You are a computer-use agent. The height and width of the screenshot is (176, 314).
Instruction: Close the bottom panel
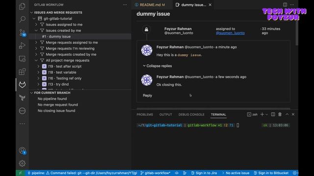[293, 114]
